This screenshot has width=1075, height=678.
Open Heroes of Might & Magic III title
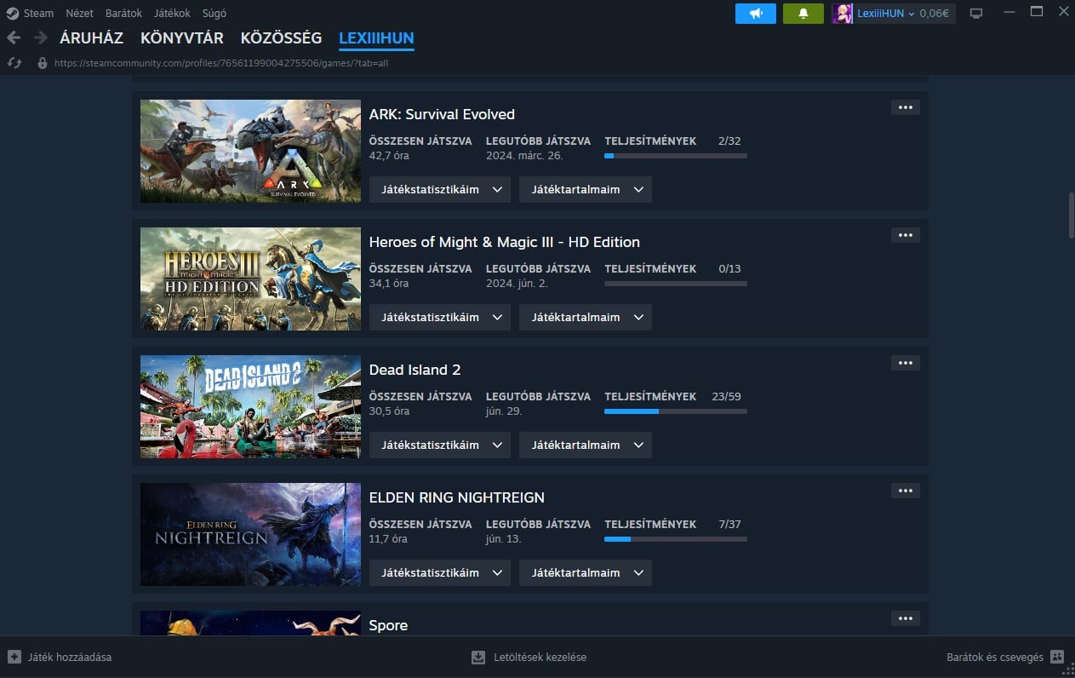point(505,242)
